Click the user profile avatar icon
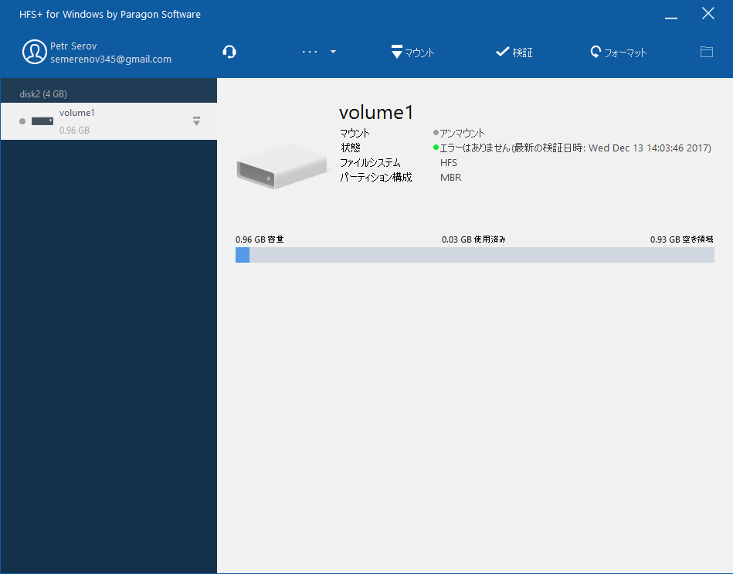 tap(34, 52)
